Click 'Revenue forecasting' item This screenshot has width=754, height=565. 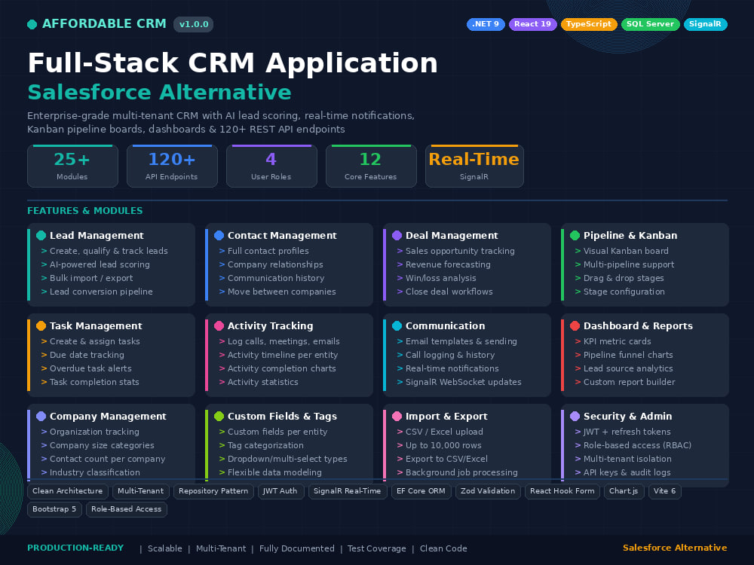[448, 264]
